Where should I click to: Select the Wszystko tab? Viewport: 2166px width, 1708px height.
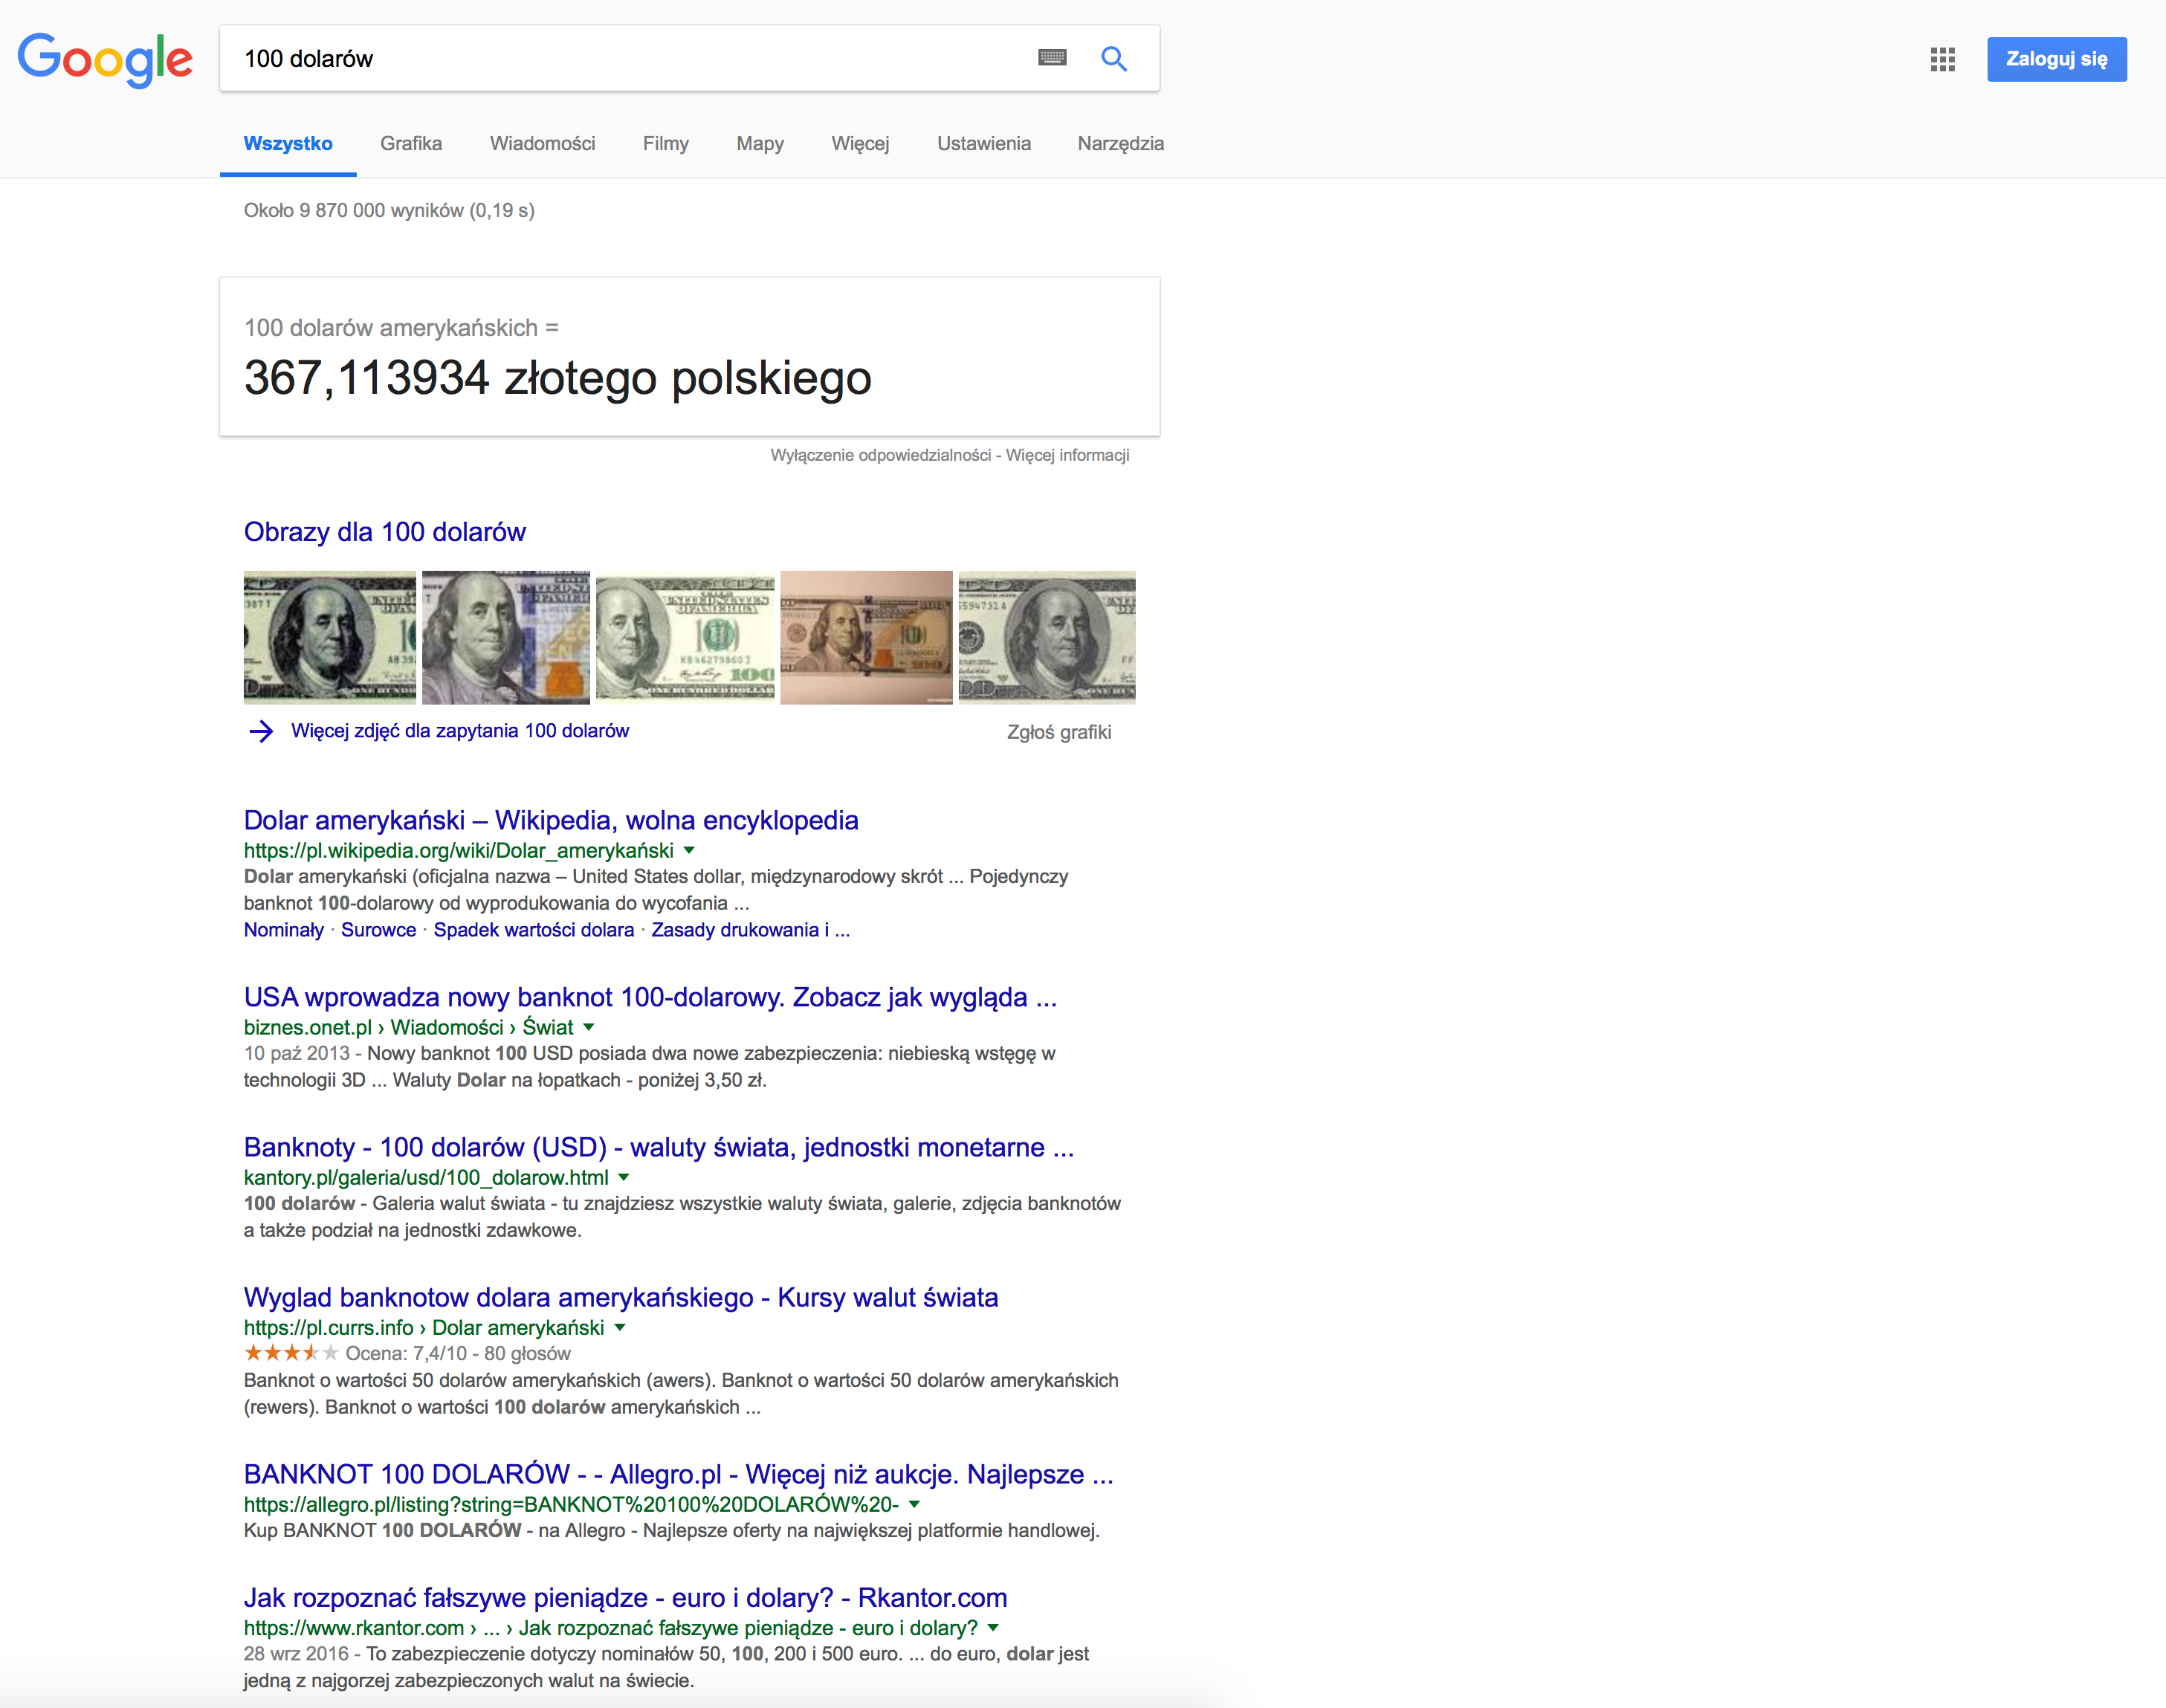pyautogui.click(x=288, y=143)
